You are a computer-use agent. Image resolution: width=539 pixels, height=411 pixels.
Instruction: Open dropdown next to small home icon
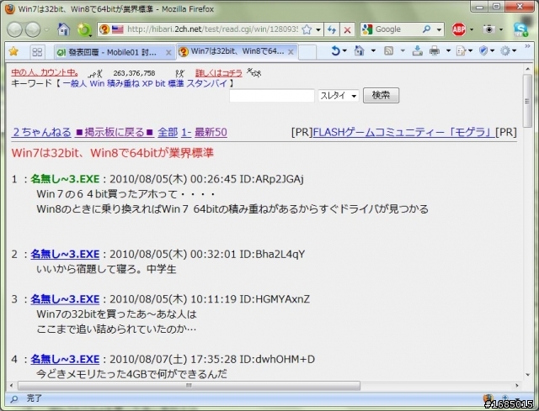tap(373, 51)
